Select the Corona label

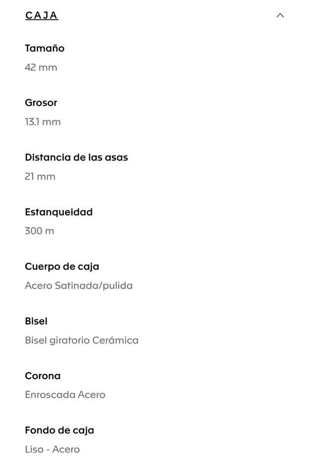tap(43, 376)
